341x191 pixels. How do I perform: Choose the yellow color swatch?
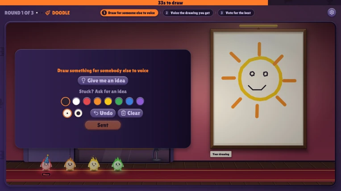pyautogui.click(x=108, y=101)
